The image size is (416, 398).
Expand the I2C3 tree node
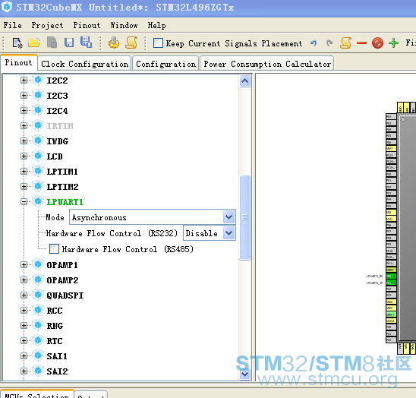[x=24, y=95]
